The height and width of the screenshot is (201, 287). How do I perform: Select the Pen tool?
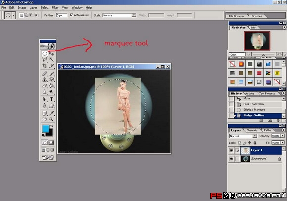[45, 106]
